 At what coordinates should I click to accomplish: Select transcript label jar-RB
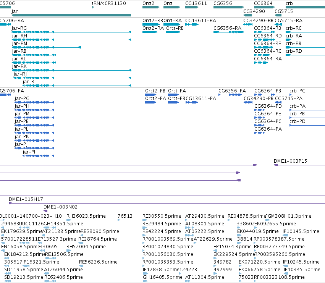(19, 51)
